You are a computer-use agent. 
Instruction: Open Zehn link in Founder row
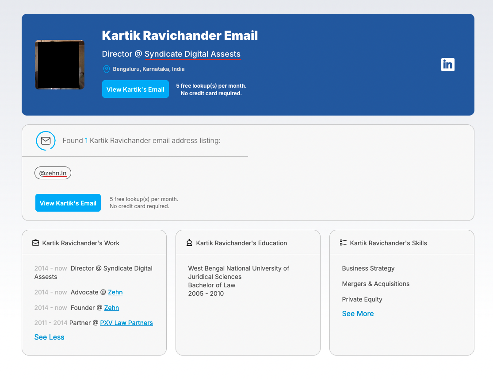pos(111,308)
